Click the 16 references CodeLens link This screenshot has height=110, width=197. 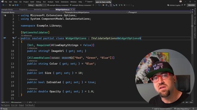coord(26,35)
